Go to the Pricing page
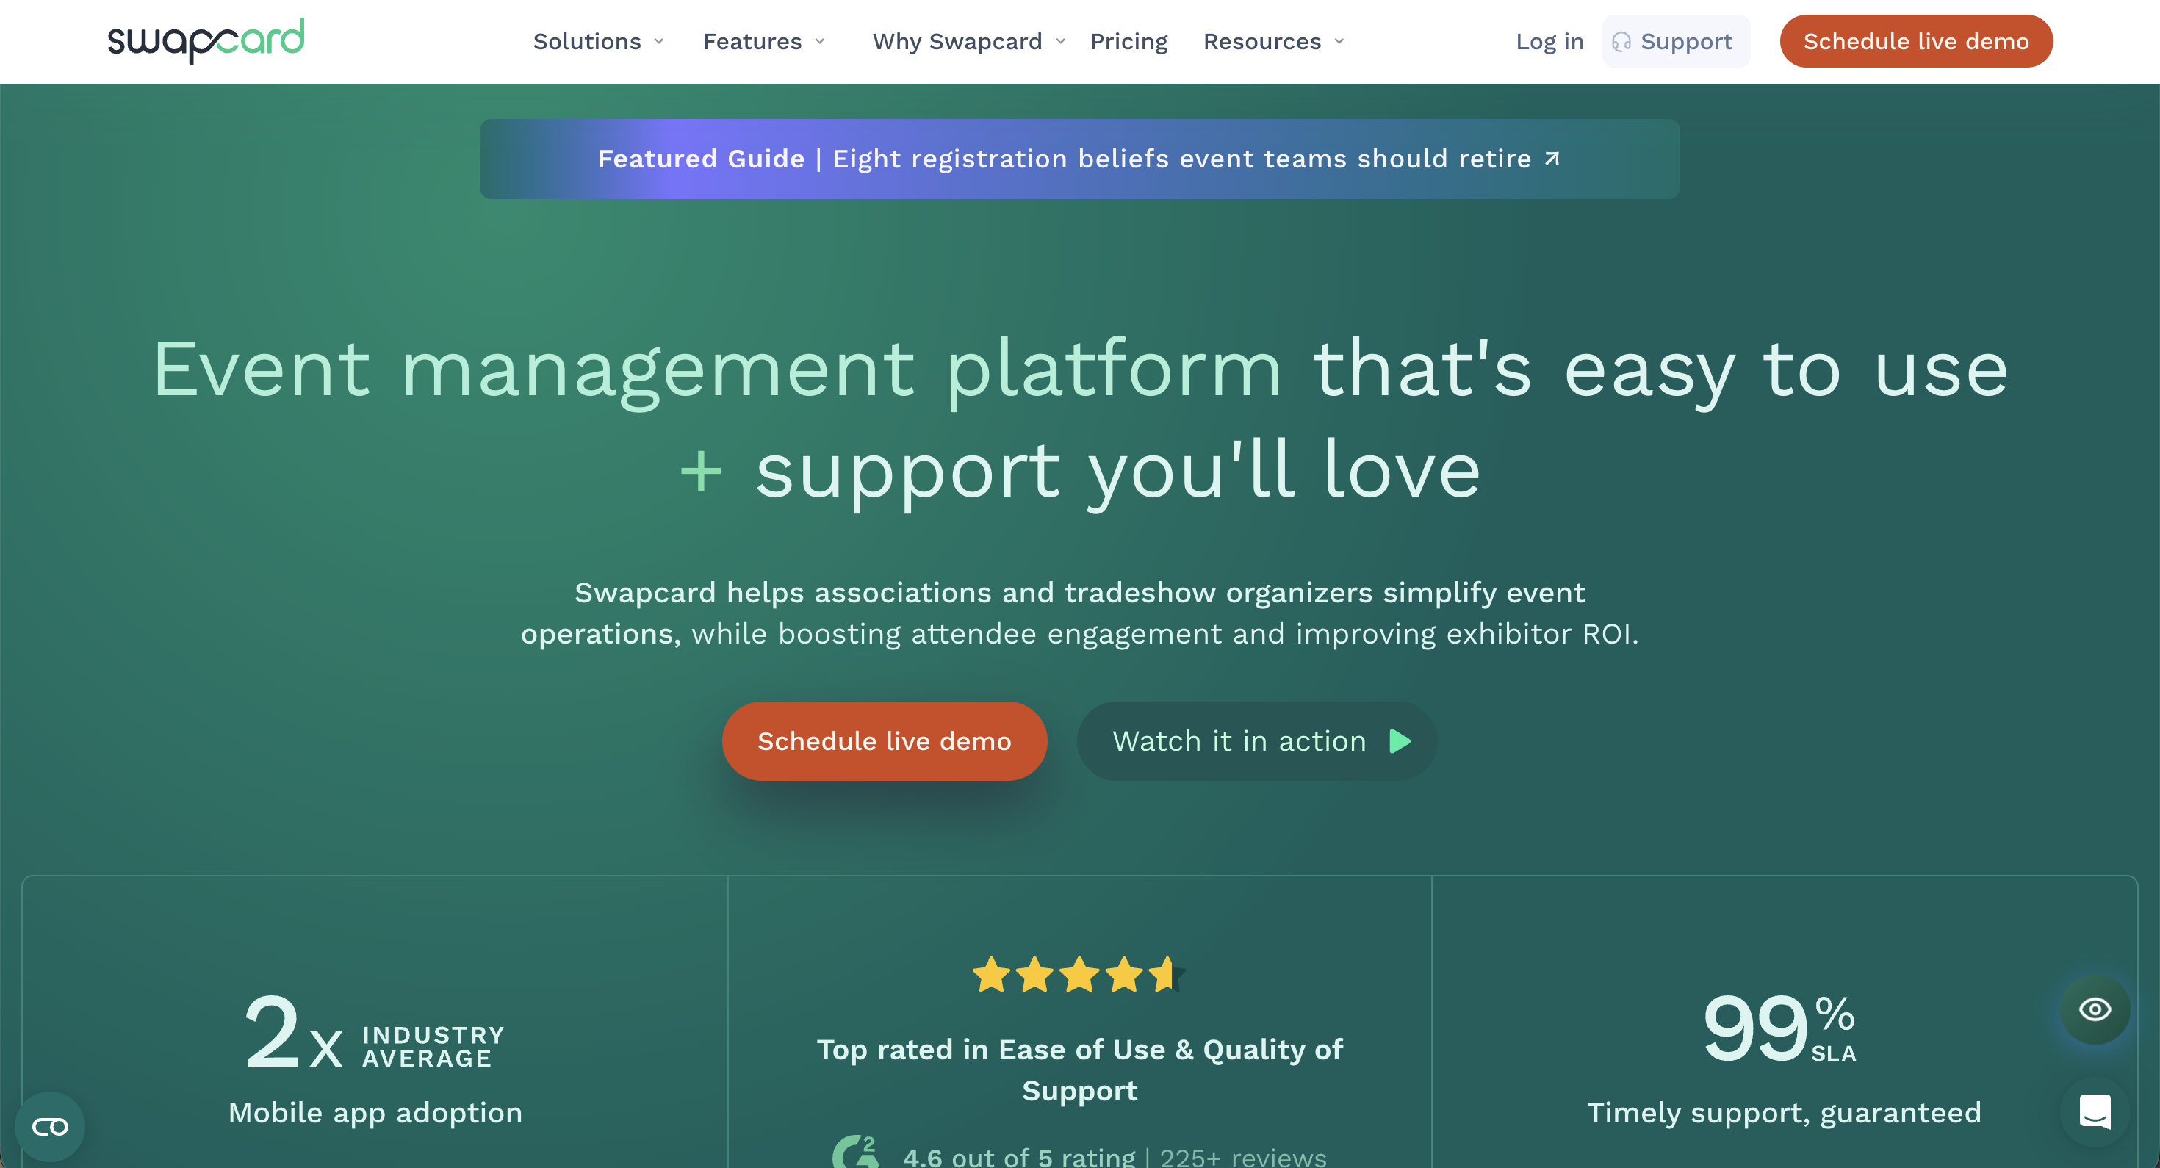The image size is (2160, 1168). 1128,42
